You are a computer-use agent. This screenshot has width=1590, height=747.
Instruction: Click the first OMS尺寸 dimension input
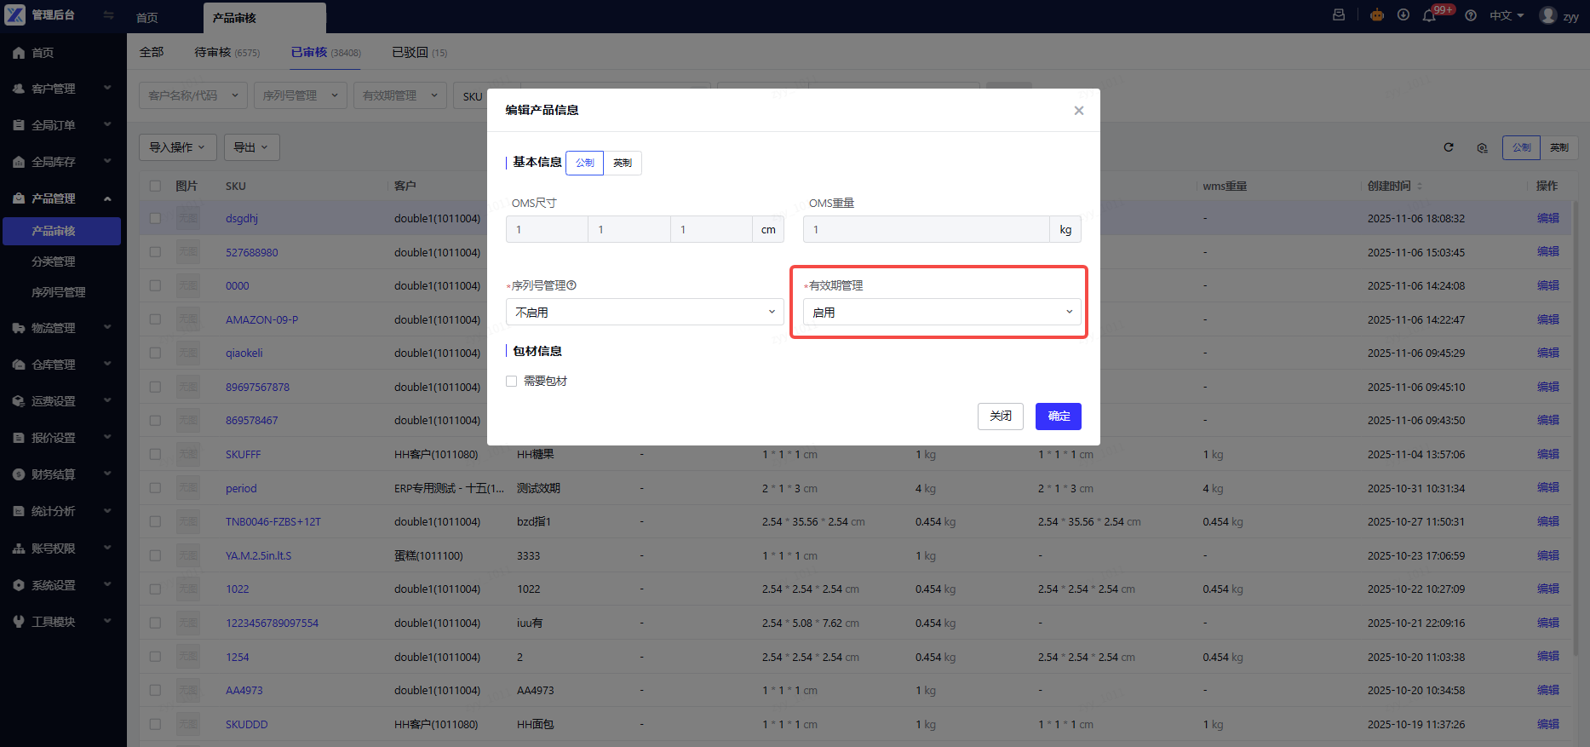pyautogui.click(x=547, y=229)
